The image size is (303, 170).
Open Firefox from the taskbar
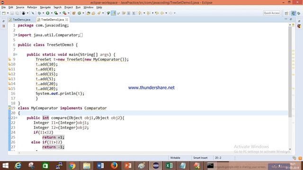(114, 166)
